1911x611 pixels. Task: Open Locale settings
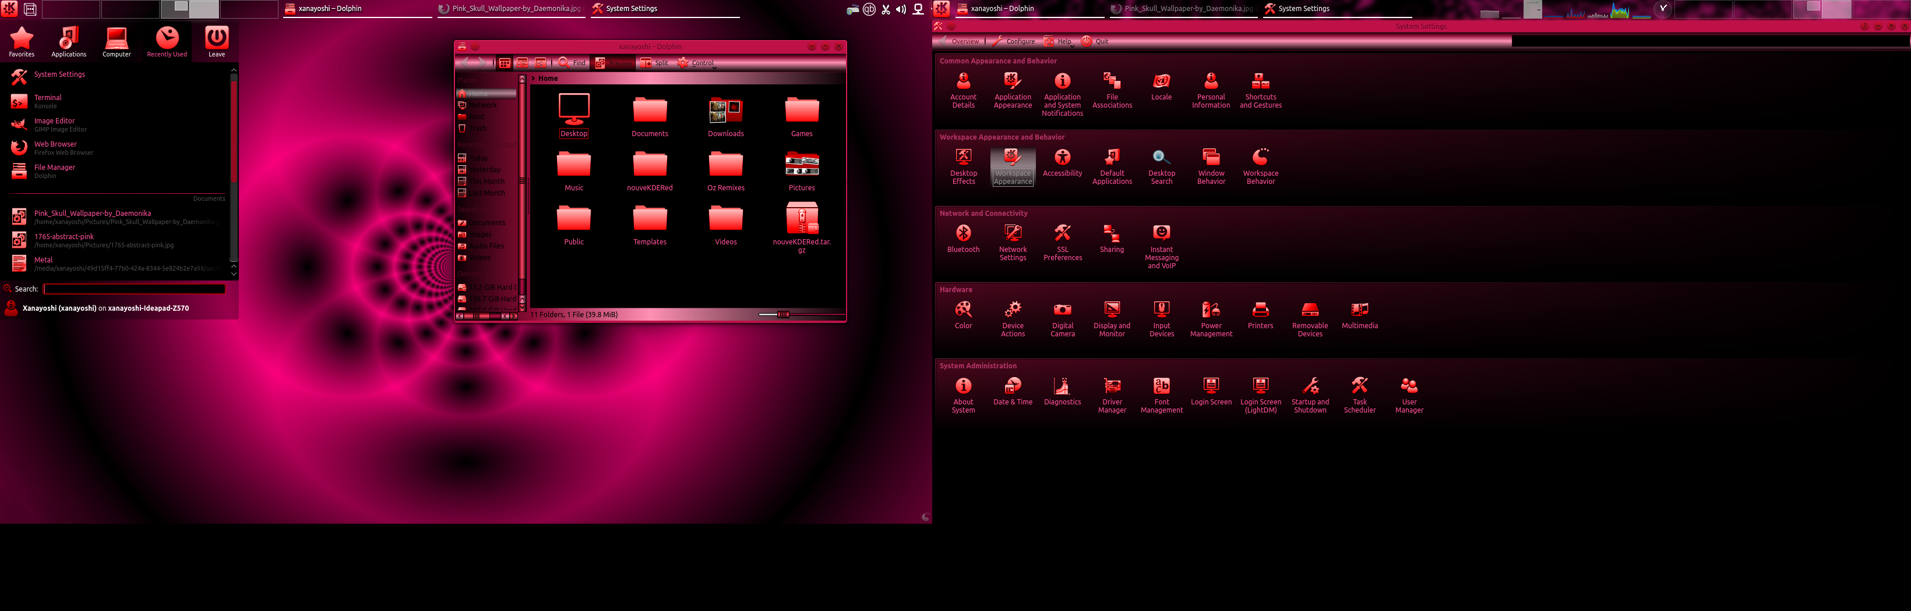coord(1161,87)
